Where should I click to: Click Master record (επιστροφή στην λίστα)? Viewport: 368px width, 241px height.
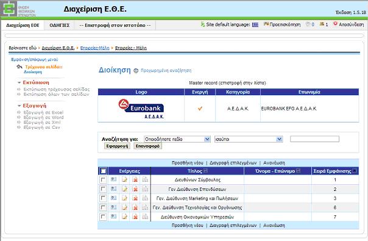[227, 83]
